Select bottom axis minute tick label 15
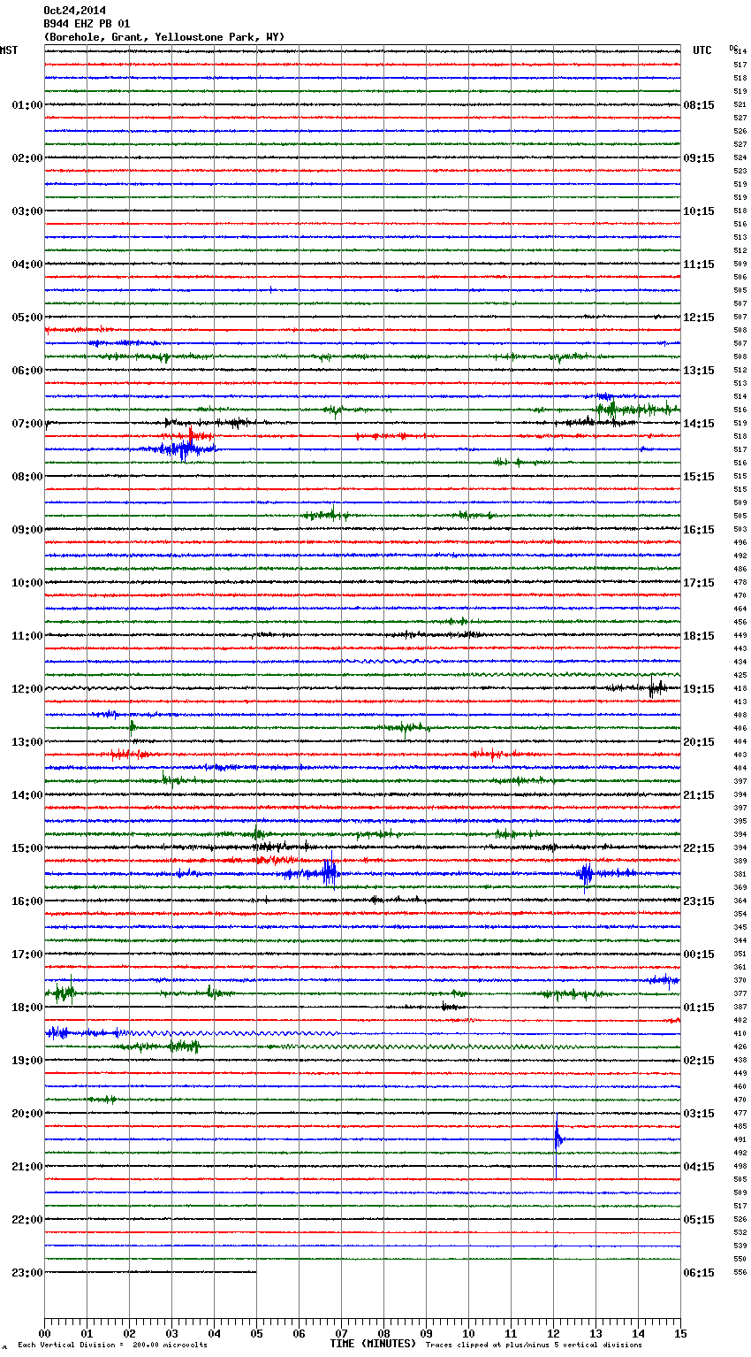This screenshot has height=1357, width=751. [680, 1334]
